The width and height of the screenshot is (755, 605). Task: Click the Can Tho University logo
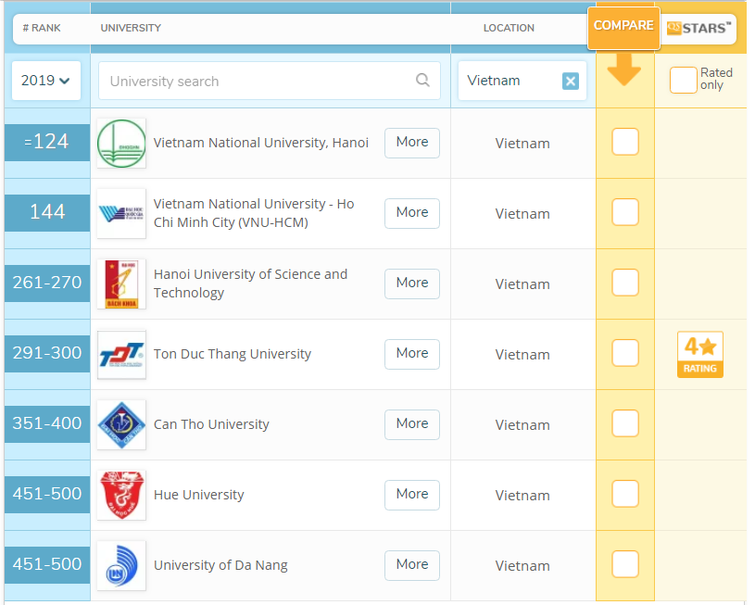[121, 425]
